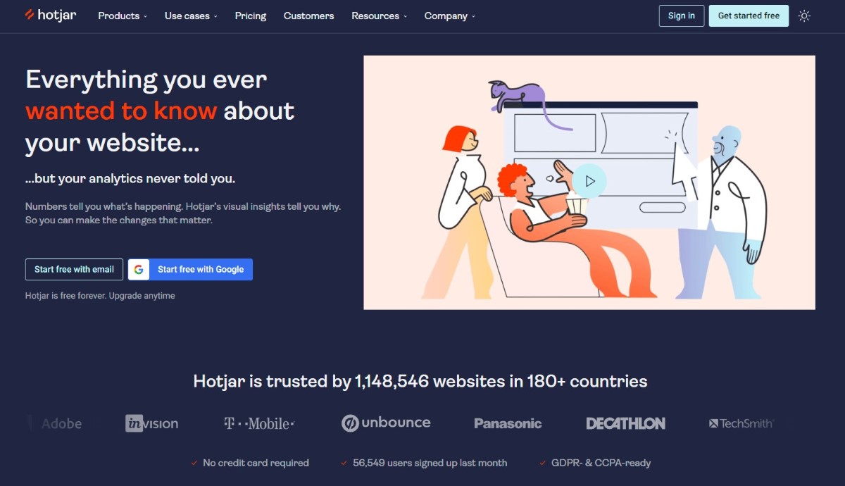This screenshot has width=845, height=486.
Task: Choose Start free with email
Action: click(74, 269)
